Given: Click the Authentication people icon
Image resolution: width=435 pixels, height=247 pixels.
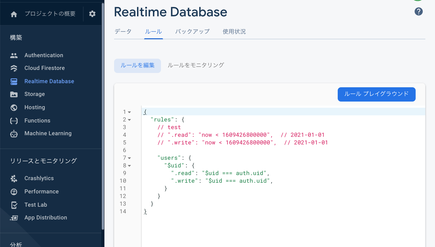Looking at the screenshot, I should click(x=14, y=55).
